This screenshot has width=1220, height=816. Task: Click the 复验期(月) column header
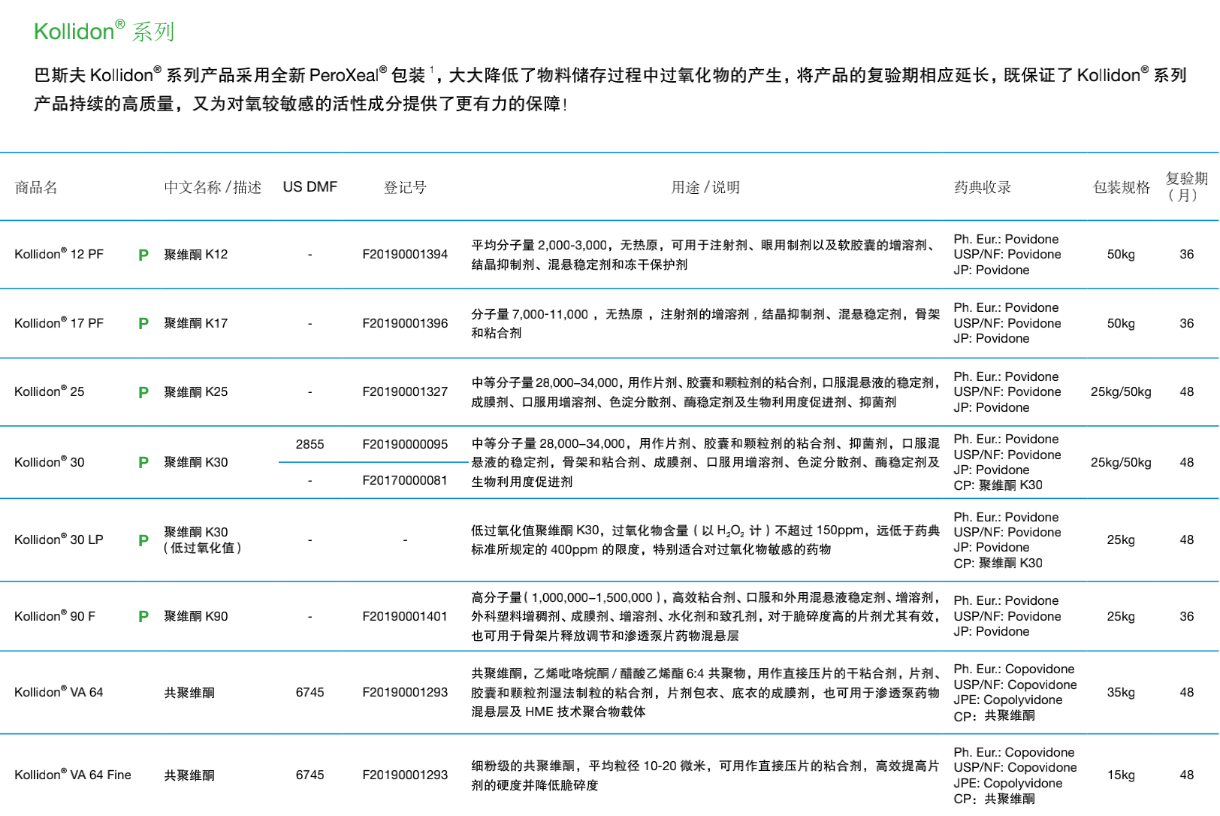(1187, 186)
